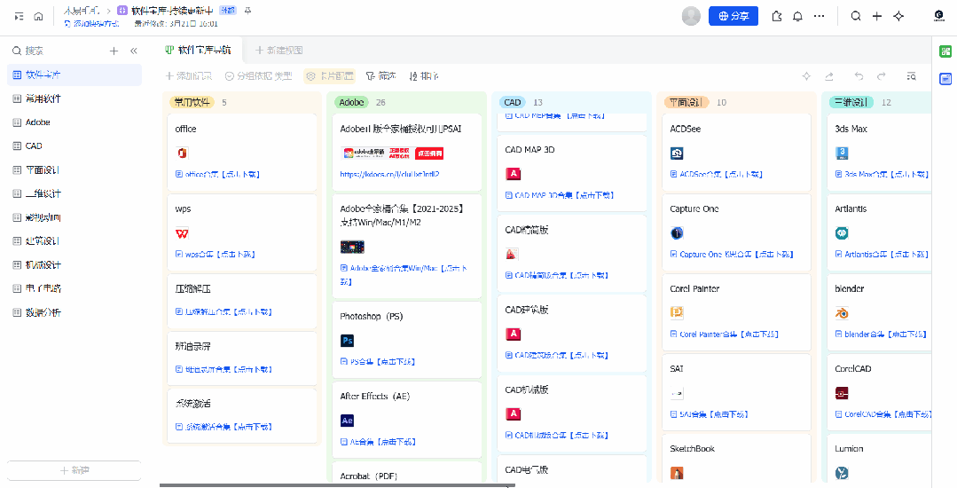The height and width of the screenshot is (488, 957).
Task: Open the wps合集 download link
Action: [x=215, y=254]
